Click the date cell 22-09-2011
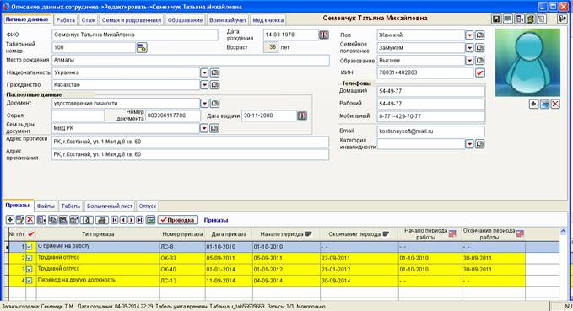This screenshot has width=573, height=311. pos(359,258)
